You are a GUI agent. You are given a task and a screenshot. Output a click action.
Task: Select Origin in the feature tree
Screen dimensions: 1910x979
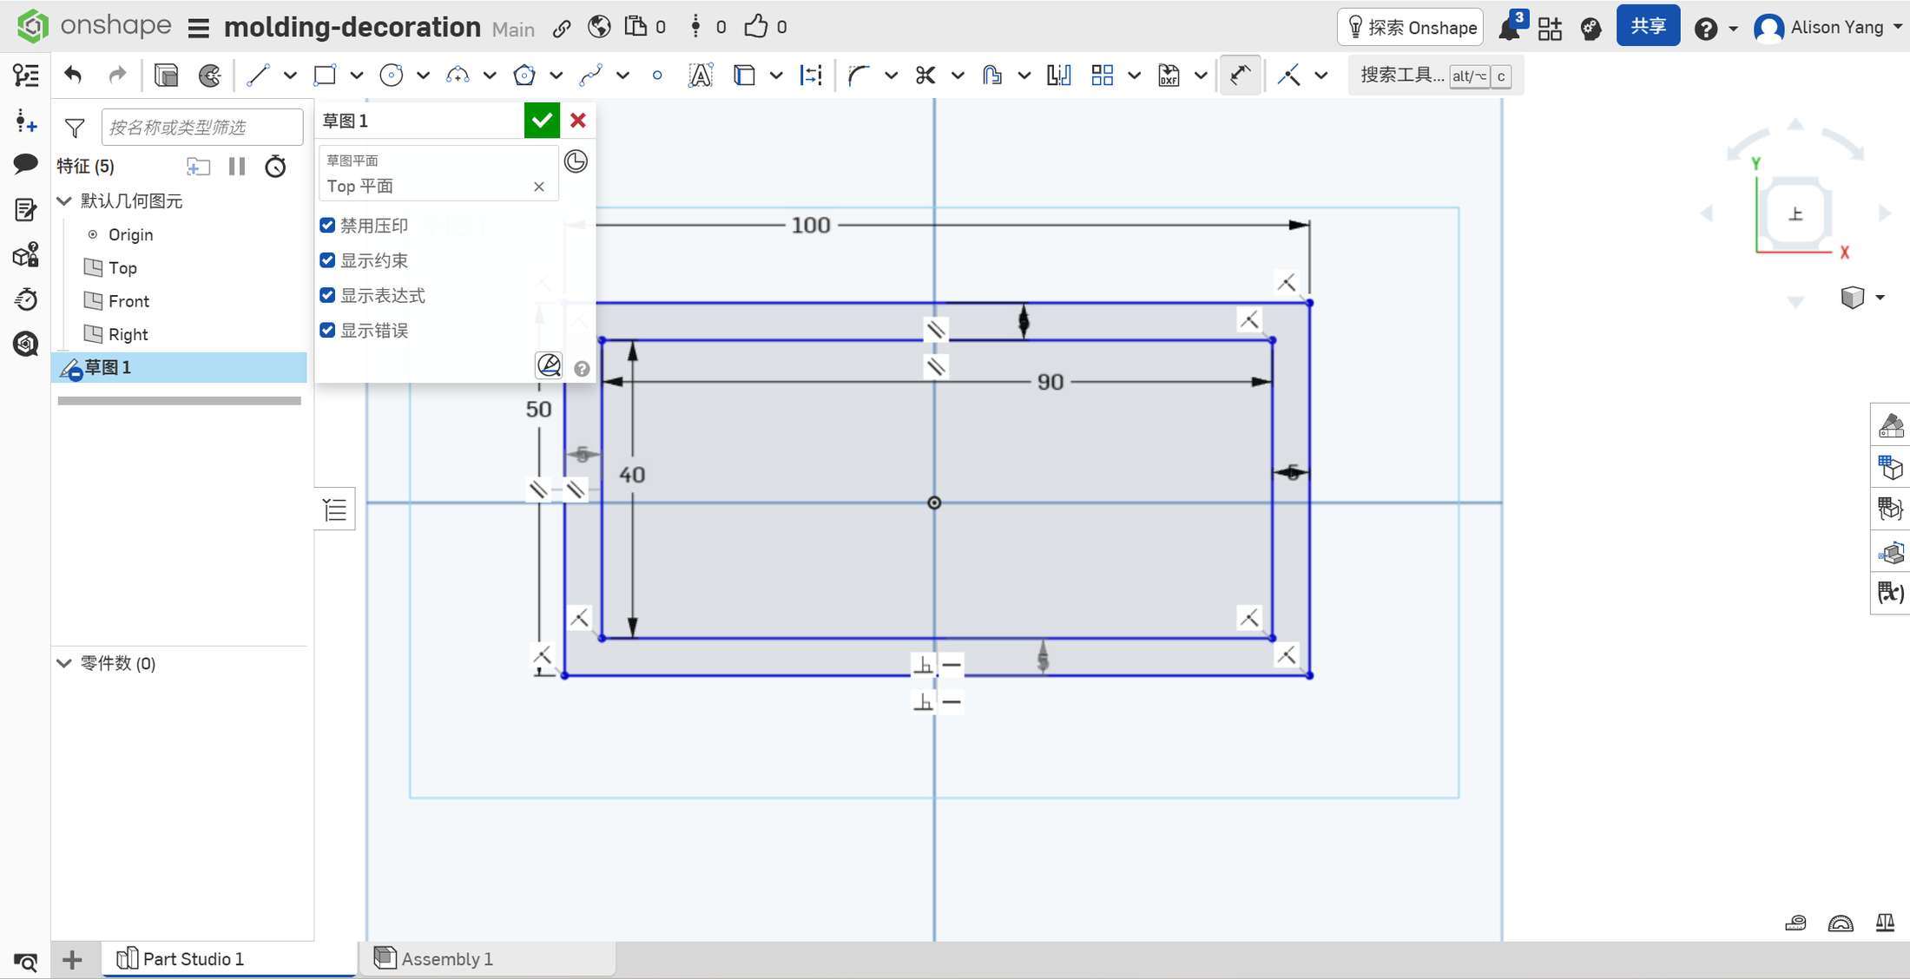(130, 234)
